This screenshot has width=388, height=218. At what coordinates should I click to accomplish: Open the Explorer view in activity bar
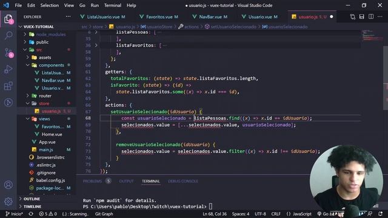pyautogui.click(x=8, y=19)
